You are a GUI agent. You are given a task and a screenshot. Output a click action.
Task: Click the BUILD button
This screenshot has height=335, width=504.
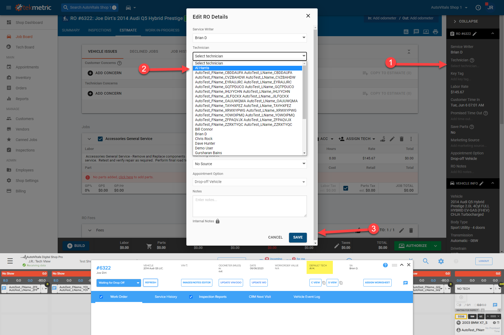point(76,246)
